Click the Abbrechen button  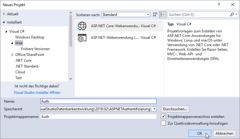[x=224, y=133]
